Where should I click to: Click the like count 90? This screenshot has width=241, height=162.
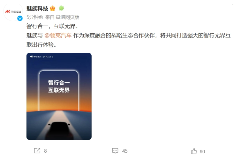coord(202,152)
